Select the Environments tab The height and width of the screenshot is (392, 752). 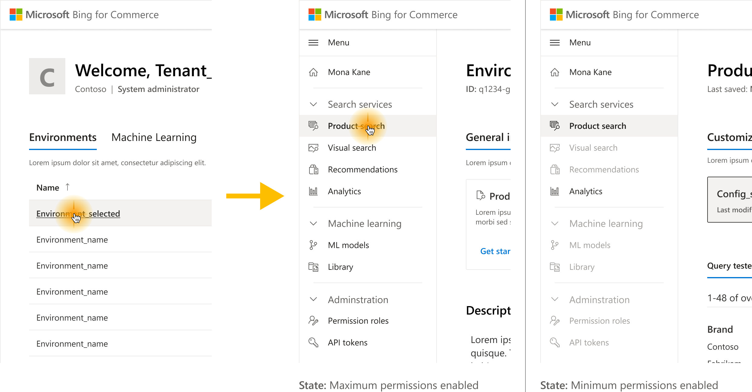point(63,137)
